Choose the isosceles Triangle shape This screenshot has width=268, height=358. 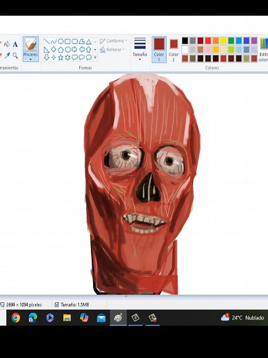pos(89,41)
